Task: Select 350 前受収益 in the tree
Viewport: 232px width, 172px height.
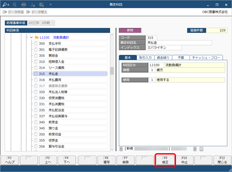Action: point(70,134)
